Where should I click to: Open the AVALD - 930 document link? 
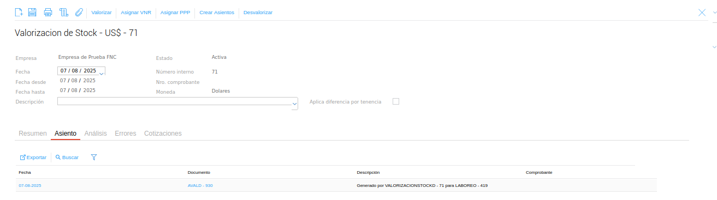pos(200,185)
